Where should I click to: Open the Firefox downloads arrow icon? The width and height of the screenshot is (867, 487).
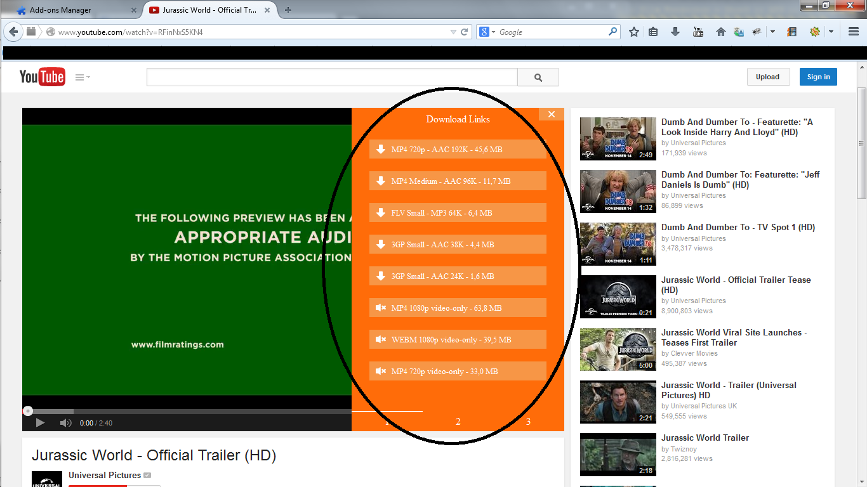tap(675, 32)
